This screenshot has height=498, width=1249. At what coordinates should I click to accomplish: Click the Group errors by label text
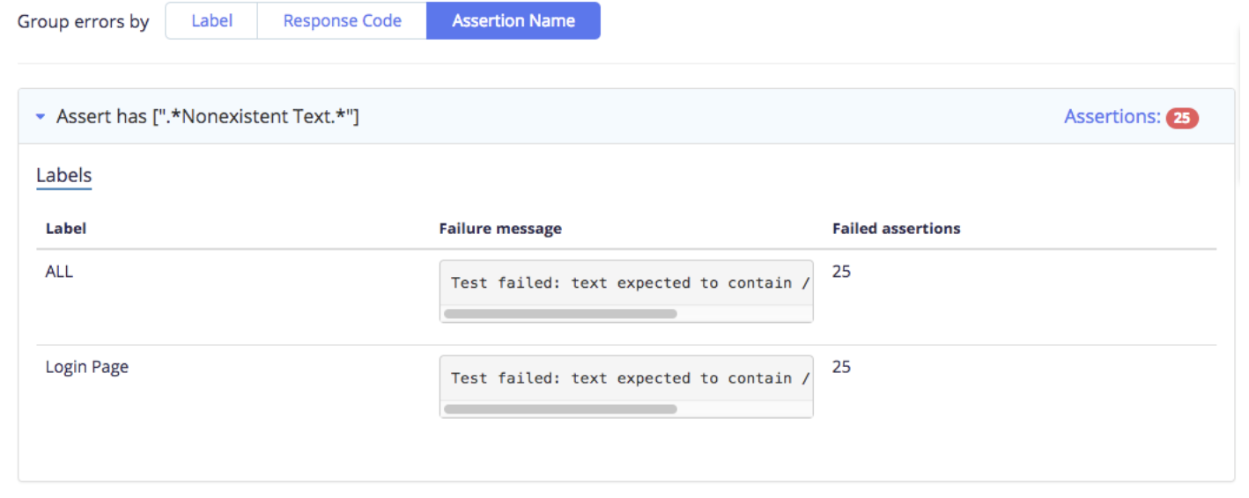84,22
